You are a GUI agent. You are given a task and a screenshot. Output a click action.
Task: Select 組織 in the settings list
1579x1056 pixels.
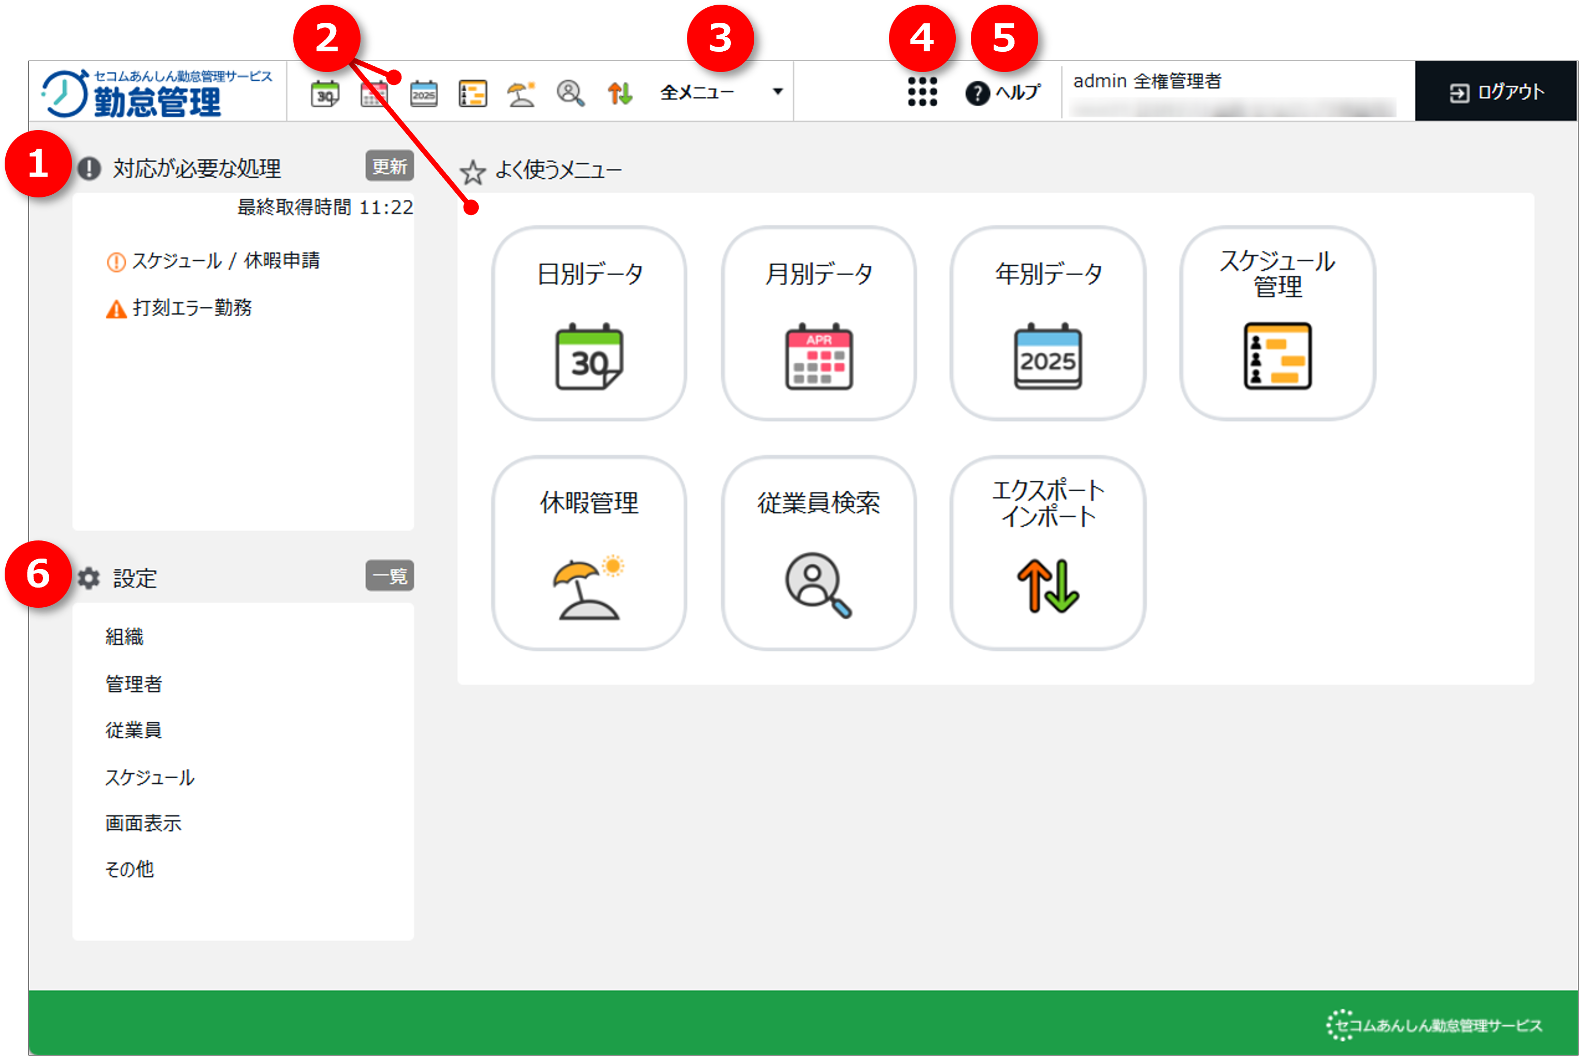point(124,636)
